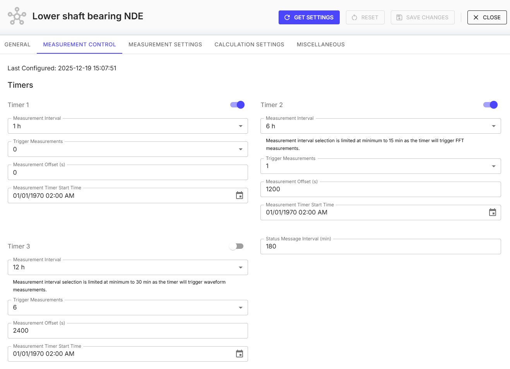
Task: Click the X icon on Close button
Action: coord(476,17)
